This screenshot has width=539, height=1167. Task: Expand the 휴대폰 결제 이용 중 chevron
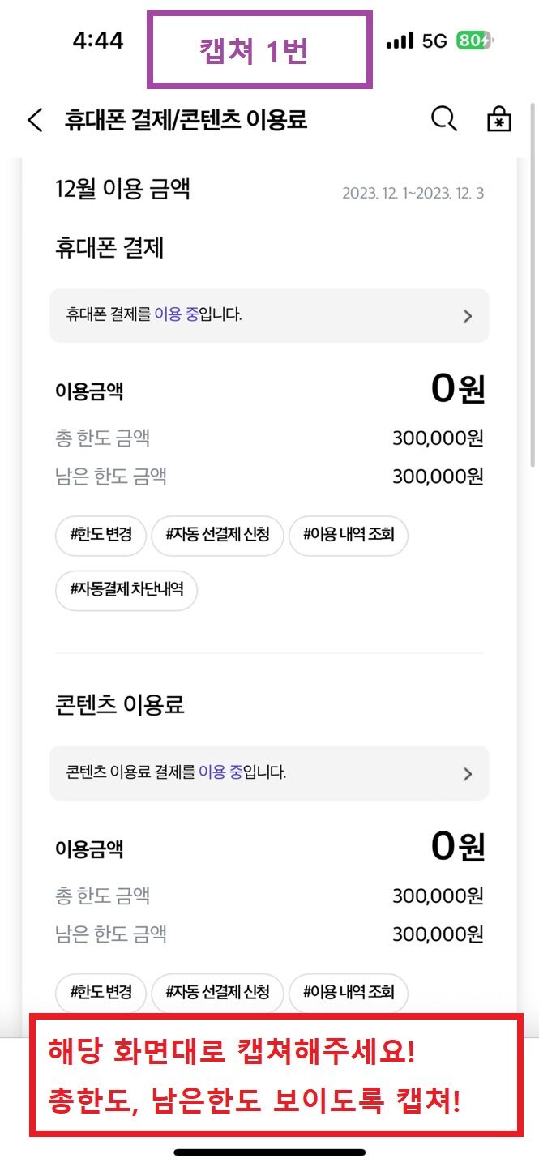[x=467, y=316]
